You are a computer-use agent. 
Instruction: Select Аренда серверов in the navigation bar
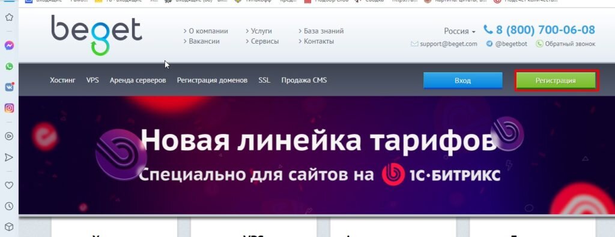click(138, 80)
